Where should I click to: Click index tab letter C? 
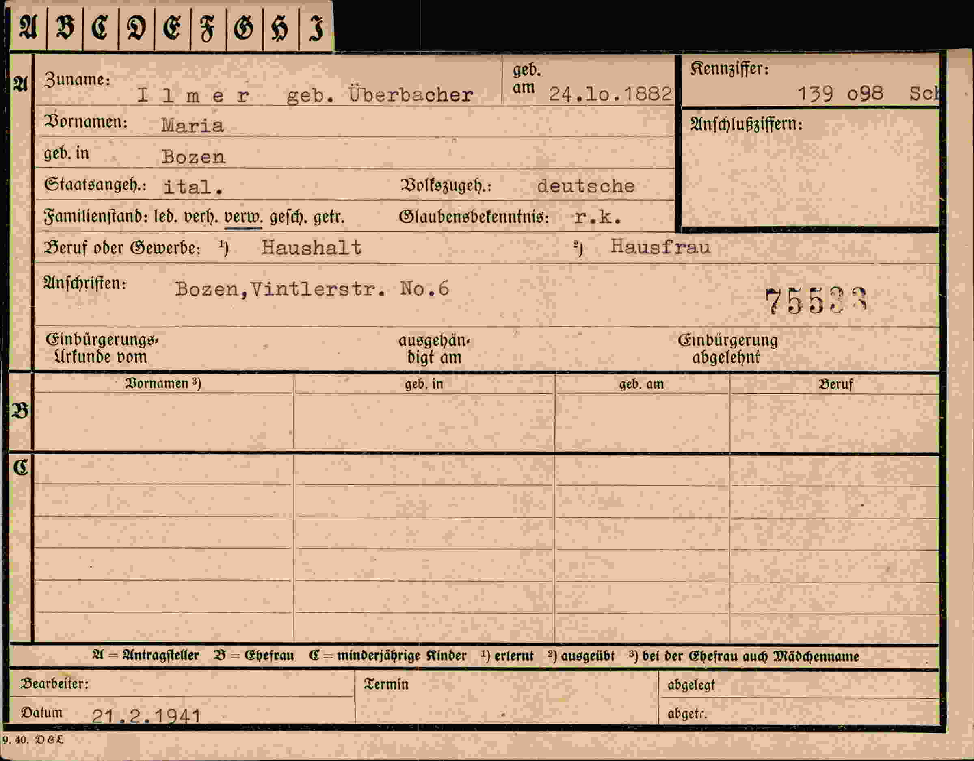(x=100, y=27)
